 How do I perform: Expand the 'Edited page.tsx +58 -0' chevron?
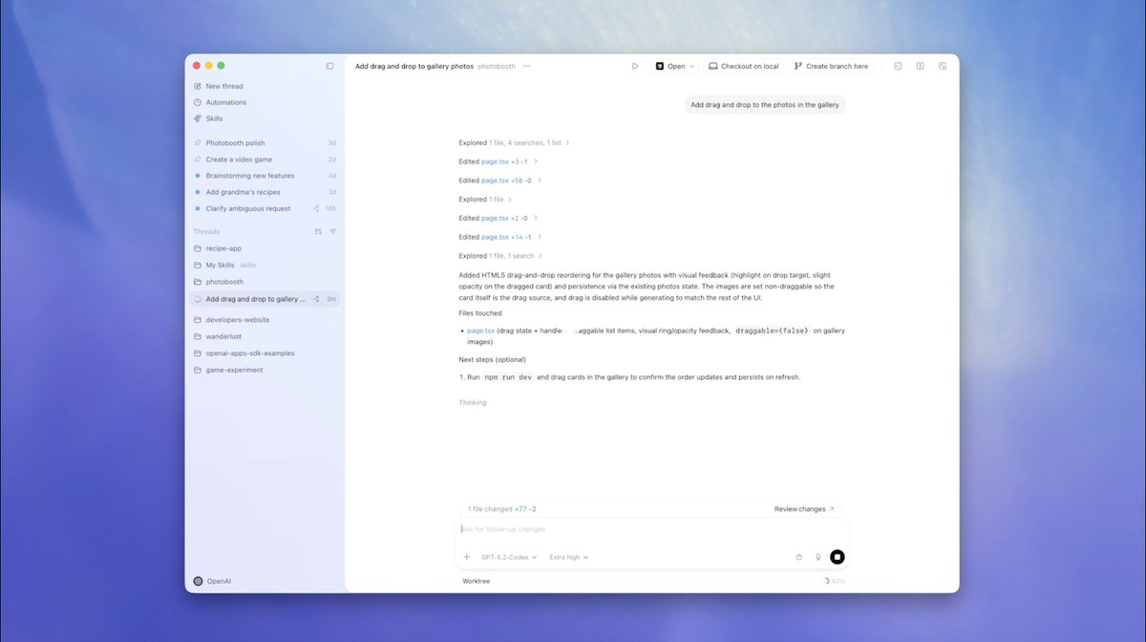click(540, 180)
